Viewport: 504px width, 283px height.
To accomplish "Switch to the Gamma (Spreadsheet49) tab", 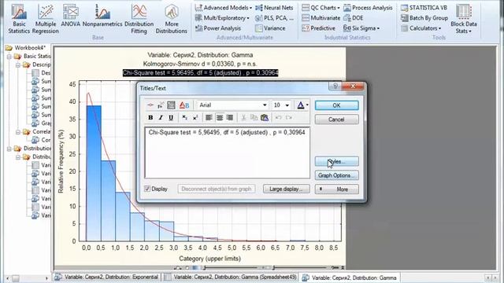I will [x=230, y=277].
